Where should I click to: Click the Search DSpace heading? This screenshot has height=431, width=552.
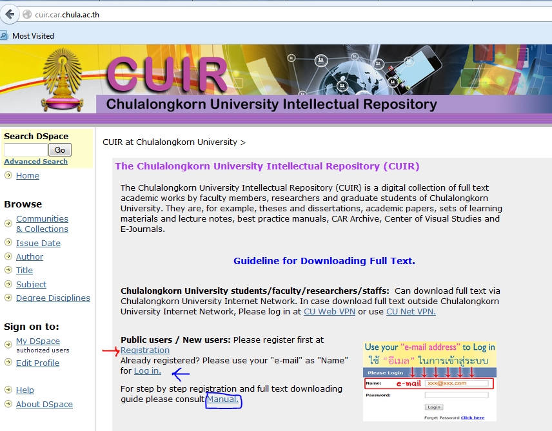click(x=36, y=136)
